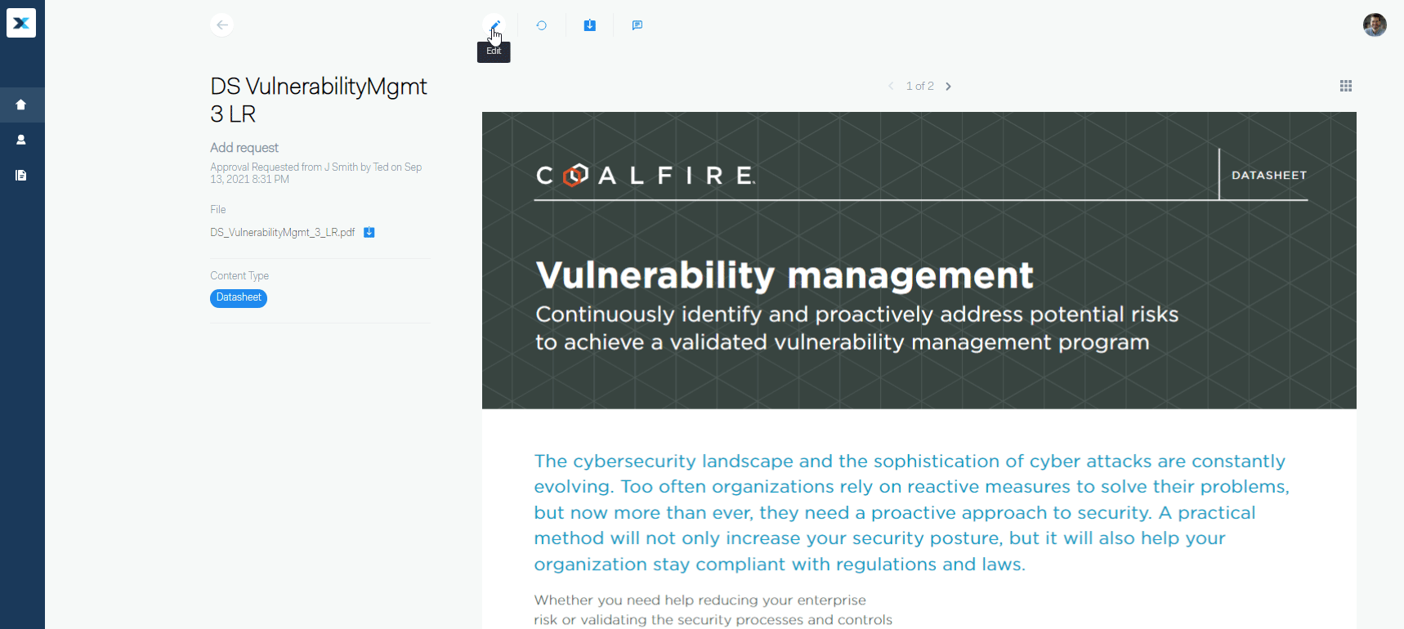Click the Datasheet content type tag
Viewport: 1404px width, 629px height.
pos(239,298)
